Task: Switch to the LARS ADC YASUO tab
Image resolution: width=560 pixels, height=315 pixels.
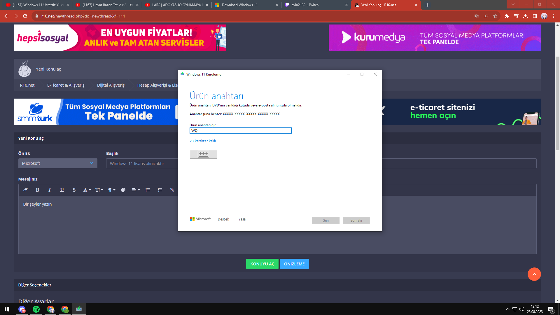Action: [x=176, y=5]
